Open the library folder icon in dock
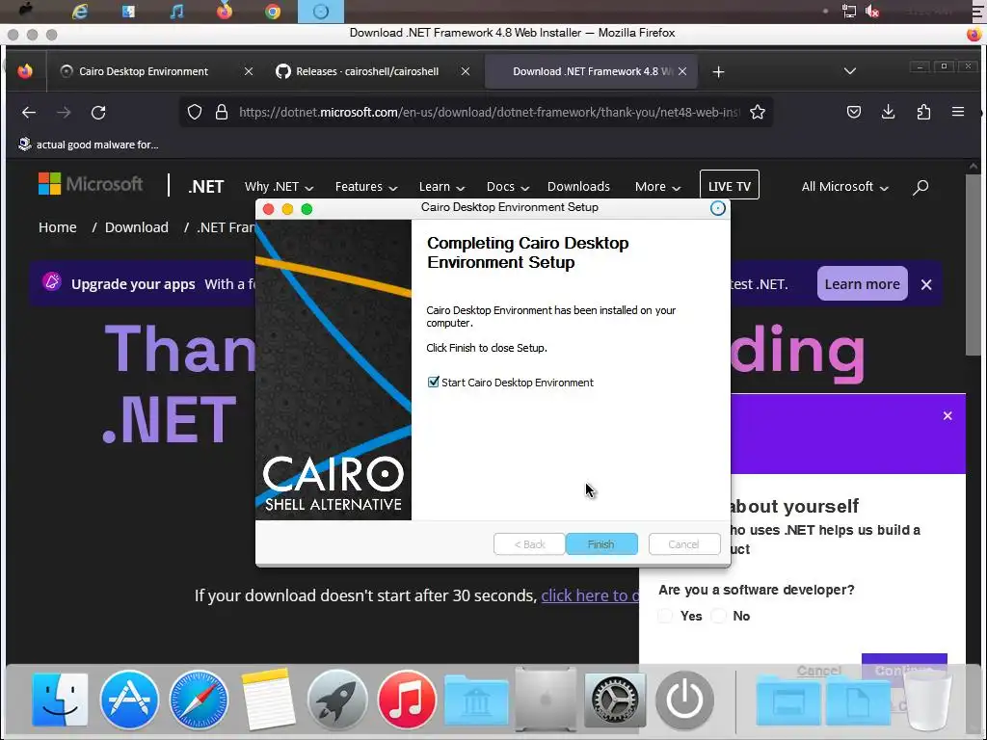 476,700
